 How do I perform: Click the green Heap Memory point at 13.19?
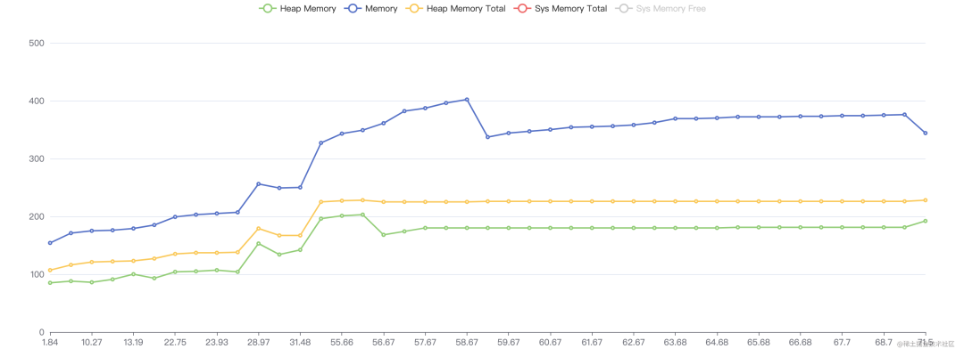tap(133, 274)
